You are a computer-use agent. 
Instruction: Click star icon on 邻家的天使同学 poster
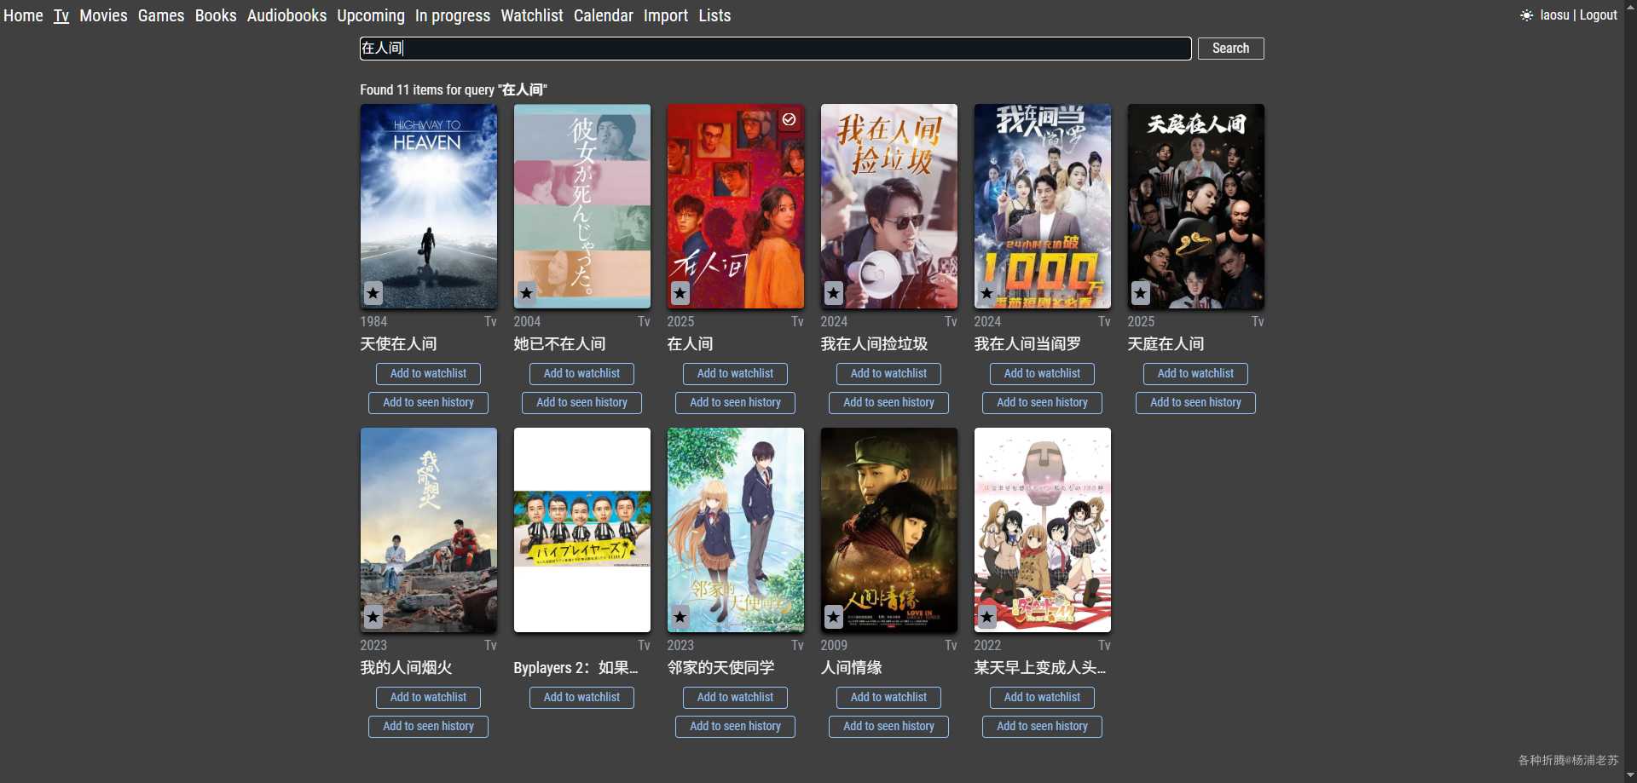(680, 617)
